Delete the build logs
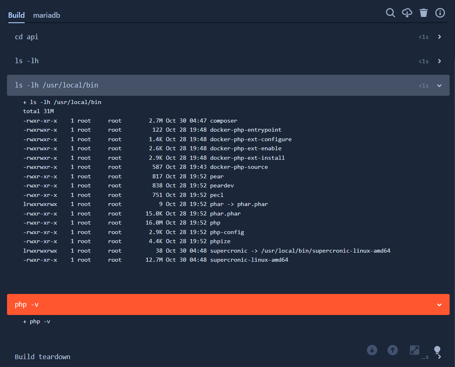Image resolution: width=455 pixels, height=367 pixels. coord(423,13)
